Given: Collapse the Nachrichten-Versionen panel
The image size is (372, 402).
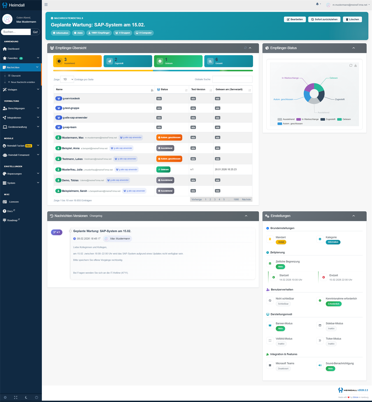Looking at the screenshot, I should coord(246,216).
